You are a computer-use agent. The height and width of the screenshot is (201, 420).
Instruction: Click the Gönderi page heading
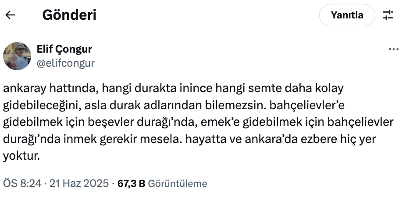[69, 15]
